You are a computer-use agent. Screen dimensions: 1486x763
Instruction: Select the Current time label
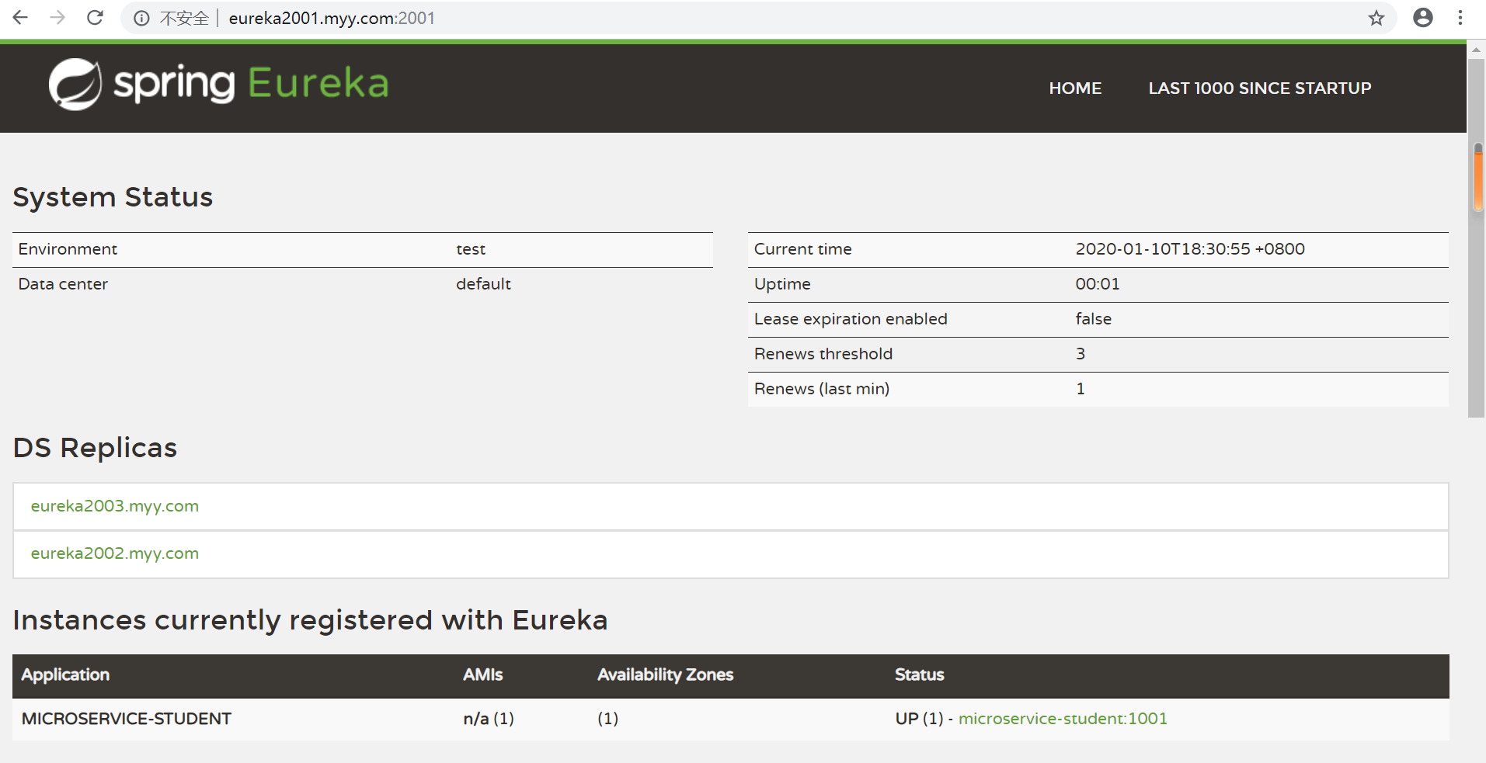click(x=803, y=249)
